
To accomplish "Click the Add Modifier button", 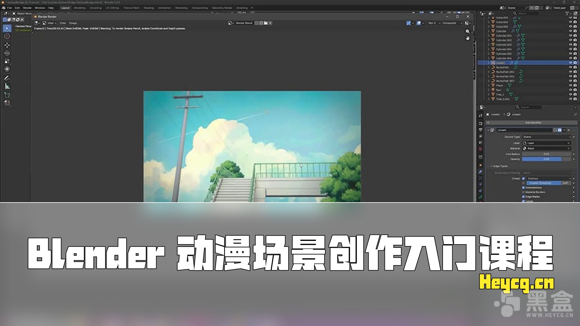I will coord(532,123).
